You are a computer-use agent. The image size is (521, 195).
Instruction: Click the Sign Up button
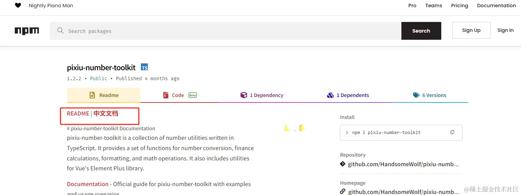(x=471, y=30)
